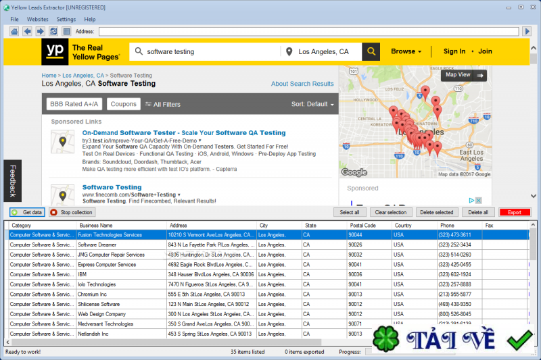Viewport: 541px width, 360px height.
Task: Open the Sort: Default dropdown
Action: point(312,104)
